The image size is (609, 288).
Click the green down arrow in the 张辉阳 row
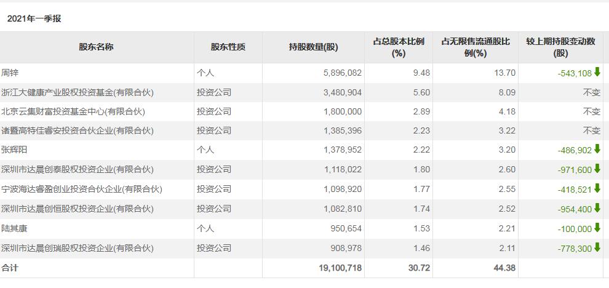coord(597,150)
